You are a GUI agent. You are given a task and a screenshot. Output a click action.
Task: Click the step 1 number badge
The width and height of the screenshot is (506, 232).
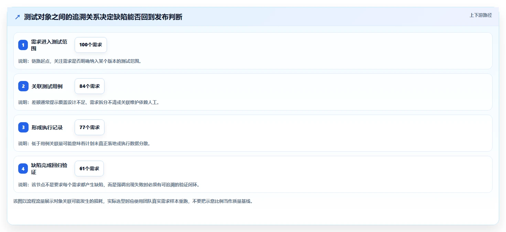(23, 45)
